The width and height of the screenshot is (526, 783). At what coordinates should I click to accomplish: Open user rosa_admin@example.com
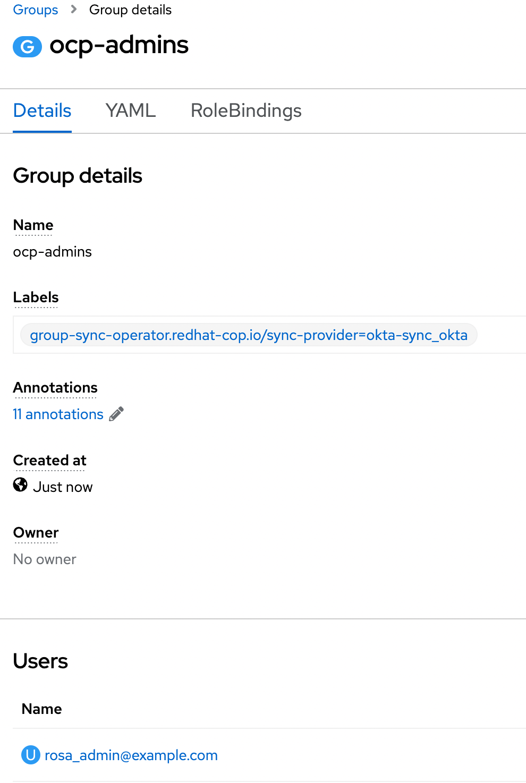click(131, 755)
